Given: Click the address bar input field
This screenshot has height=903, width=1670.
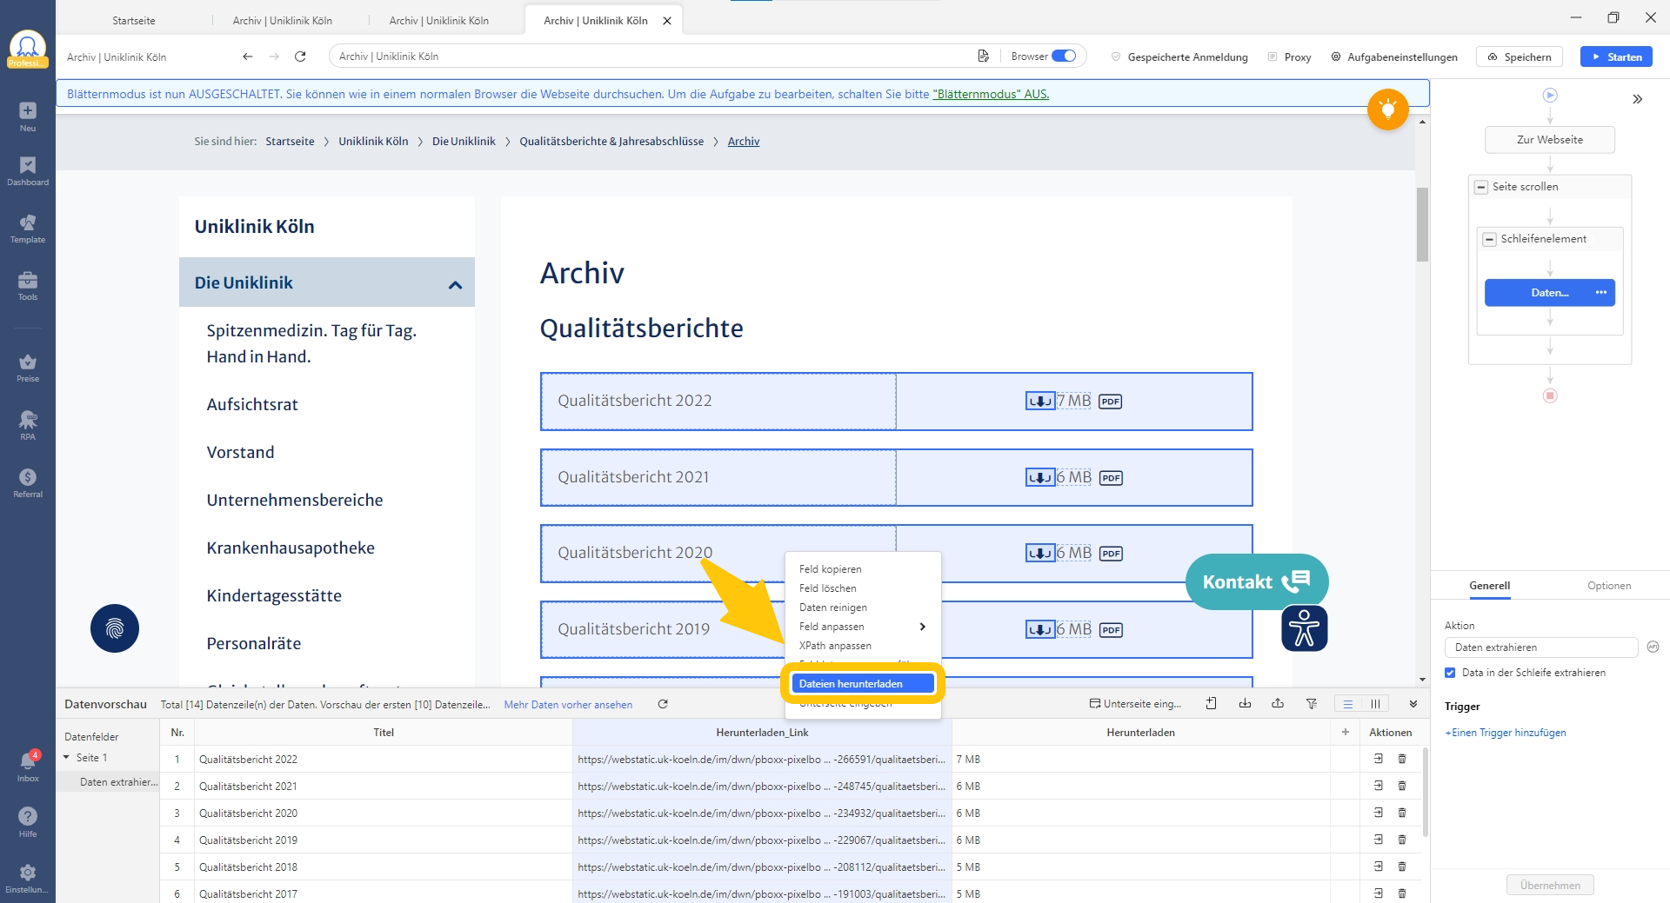Looking at the screenshot, I should (652, 56).
